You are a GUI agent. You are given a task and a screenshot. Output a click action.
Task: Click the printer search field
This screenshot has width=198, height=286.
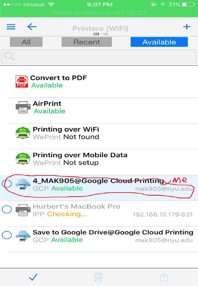(99, 56)
